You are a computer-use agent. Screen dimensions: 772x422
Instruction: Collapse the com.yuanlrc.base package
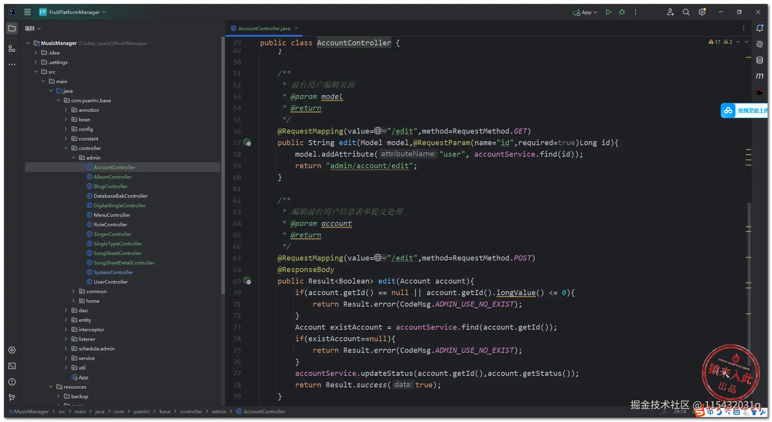tap(58, 100)
